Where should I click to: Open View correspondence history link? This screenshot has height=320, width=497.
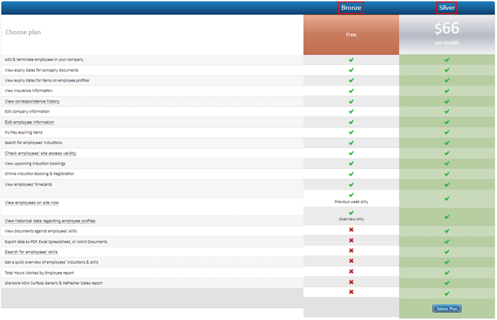click(32, 101)
